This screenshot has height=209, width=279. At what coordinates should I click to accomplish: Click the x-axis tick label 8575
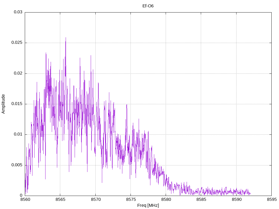click(x=131, y=199)
